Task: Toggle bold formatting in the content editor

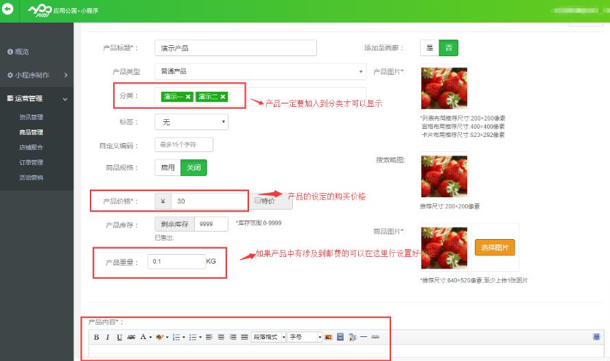Action: [x=97, y=337]
